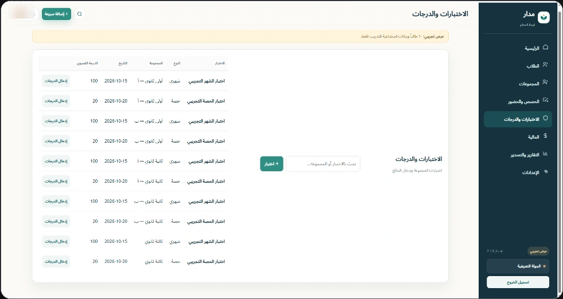Click إدخال الدرجات for monthly exam أولى ثانوي — أ
Screen dimensions: 563x299
click(x=56, y=81)
